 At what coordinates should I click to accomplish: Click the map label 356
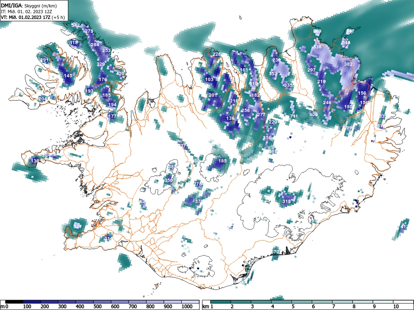pos(267,138)
